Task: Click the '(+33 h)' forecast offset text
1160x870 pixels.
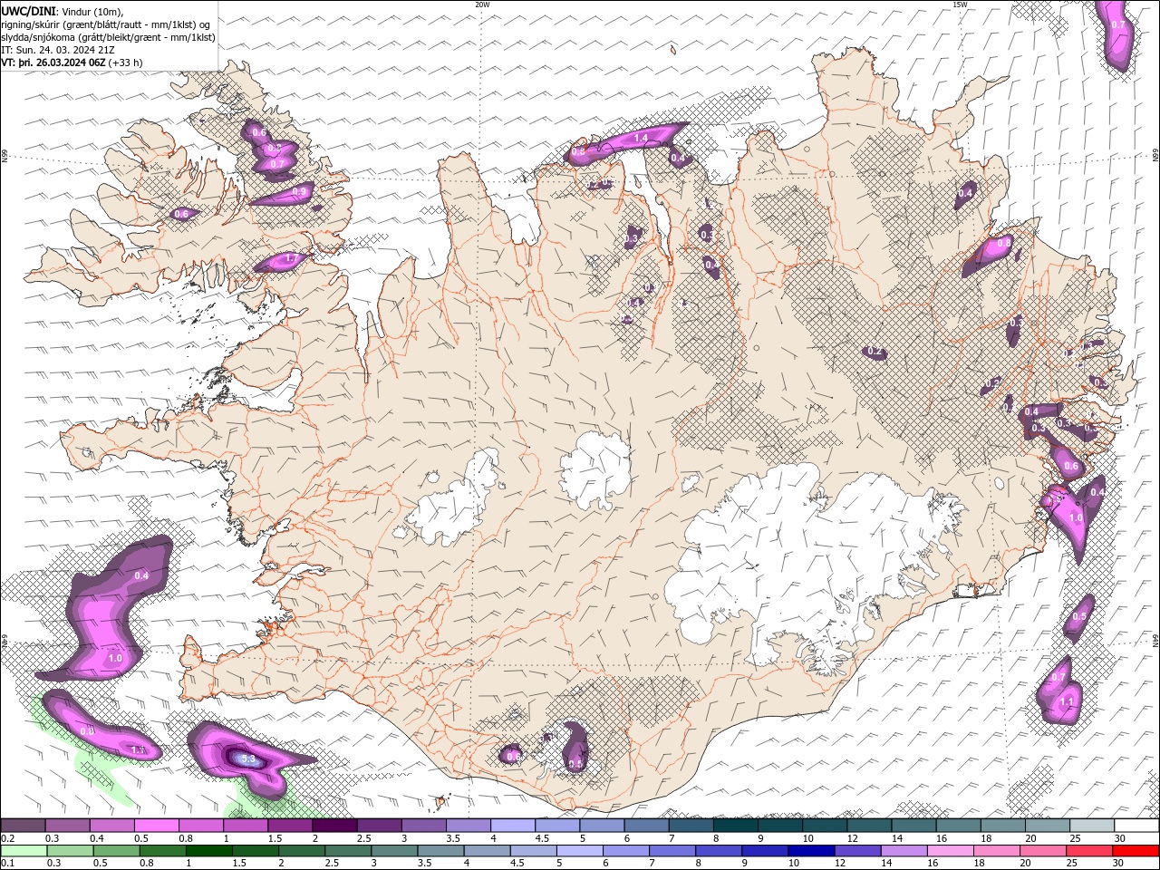Action: [x=125, y=63]
